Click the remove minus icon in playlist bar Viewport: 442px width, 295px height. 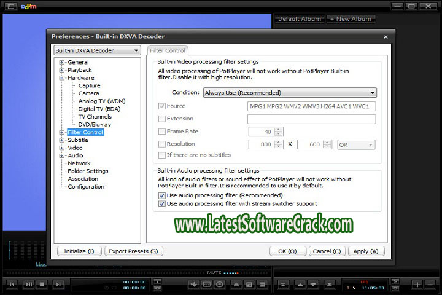click(x=432, y=284)
